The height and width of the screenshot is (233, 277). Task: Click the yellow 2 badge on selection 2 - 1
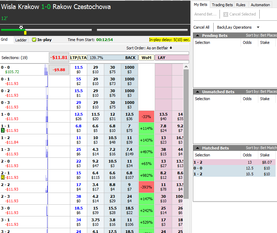coord(3,177)
